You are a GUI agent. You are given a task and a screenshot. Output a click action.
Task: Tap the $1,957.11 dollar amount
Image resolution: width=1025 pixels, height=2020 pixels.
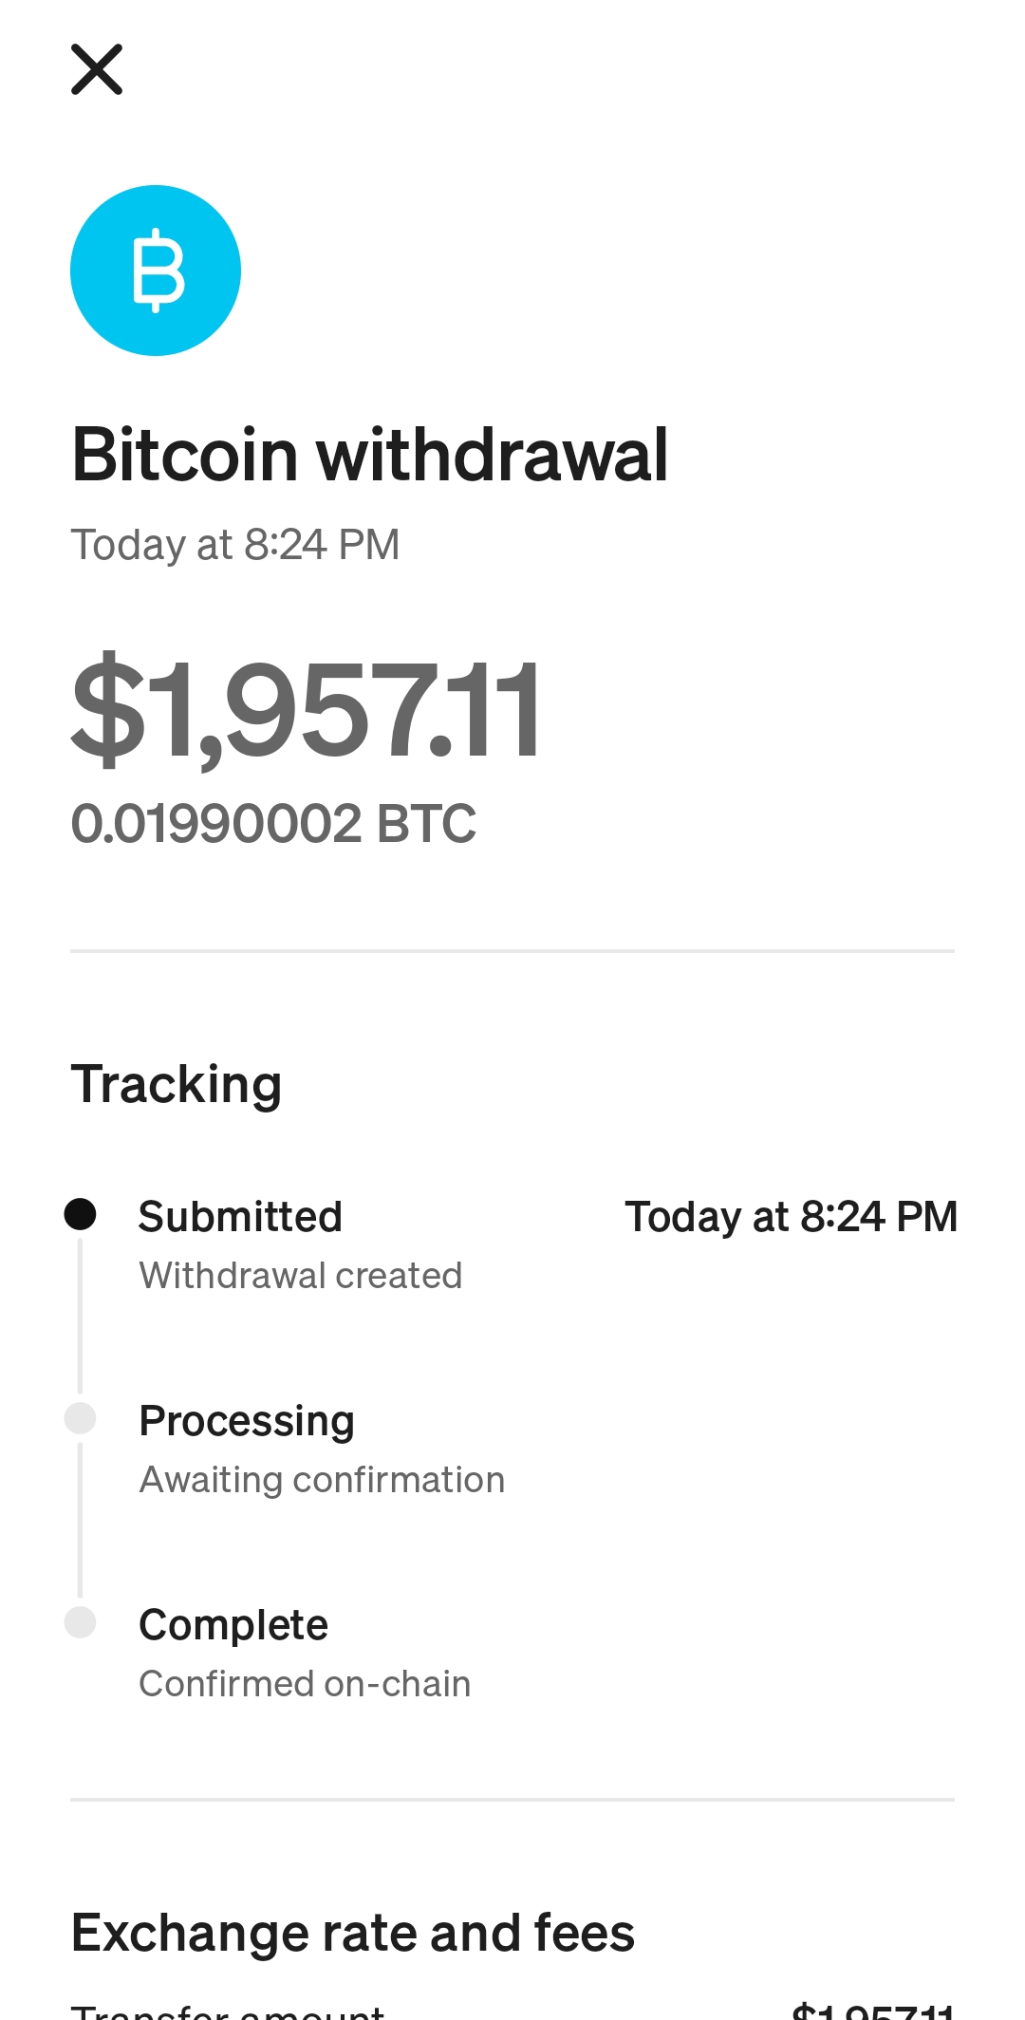(307, 710)
